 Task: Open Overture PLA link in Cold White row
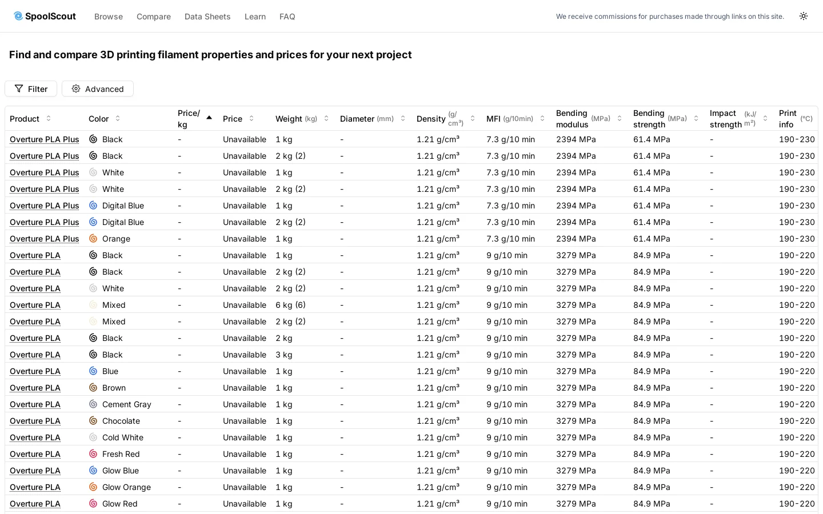point(35,437)
